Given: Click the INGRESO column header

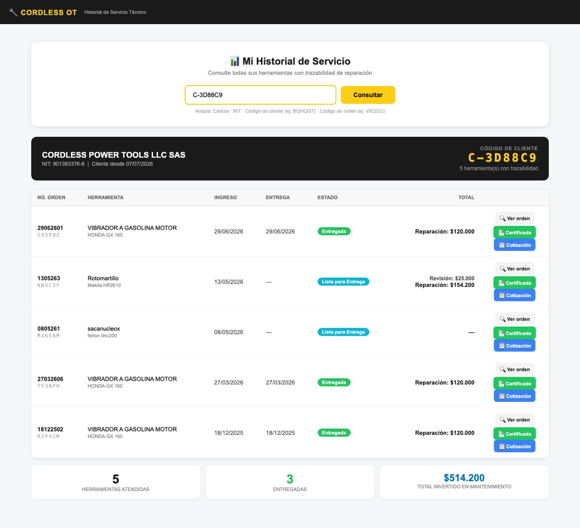Looking at the screenshot, I should pos(225,198).
